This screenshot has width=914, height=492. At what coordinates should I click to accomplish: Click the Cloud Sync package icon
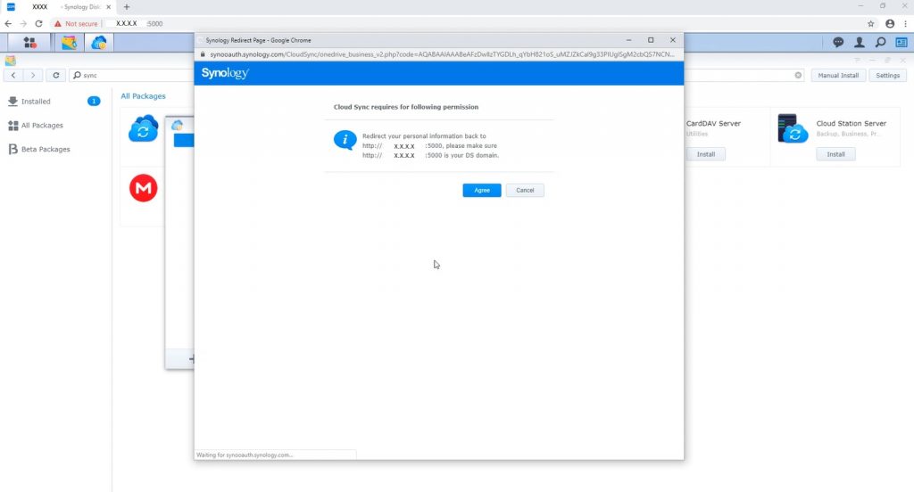[x=144, y=128]
